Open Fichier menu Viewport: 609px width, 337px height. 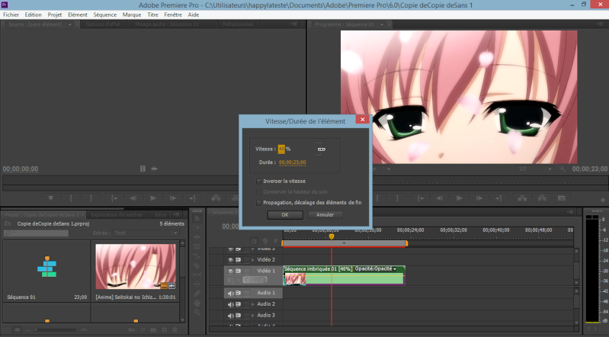click(x=11, y=14)
